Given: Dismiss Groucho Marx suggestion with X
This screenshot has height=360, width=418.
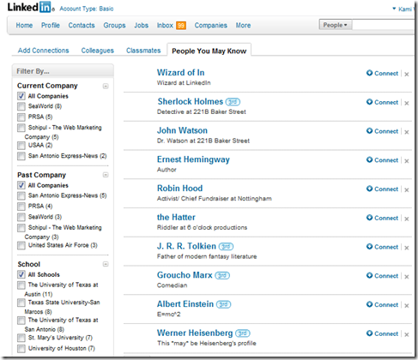Looking at the screenshot, I should coord(407,277).
